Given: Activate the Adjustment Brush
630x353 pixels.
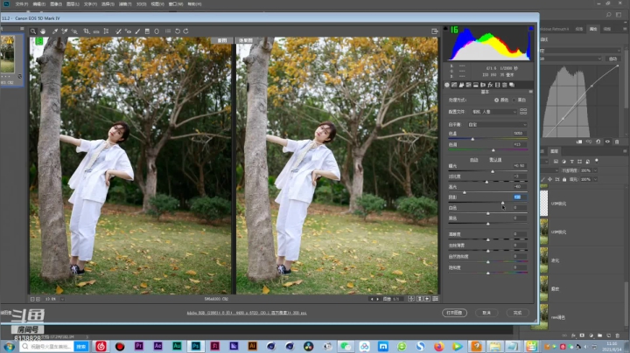Looking at the screenshot, I should (137, 31).
